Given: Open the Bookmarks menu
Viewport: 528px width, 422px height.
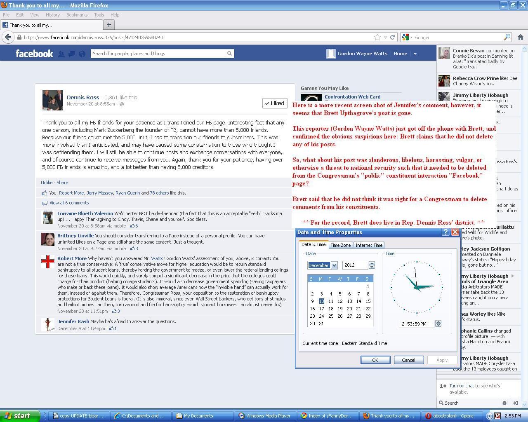Looking at the screenshot, I should click(77, 15).
